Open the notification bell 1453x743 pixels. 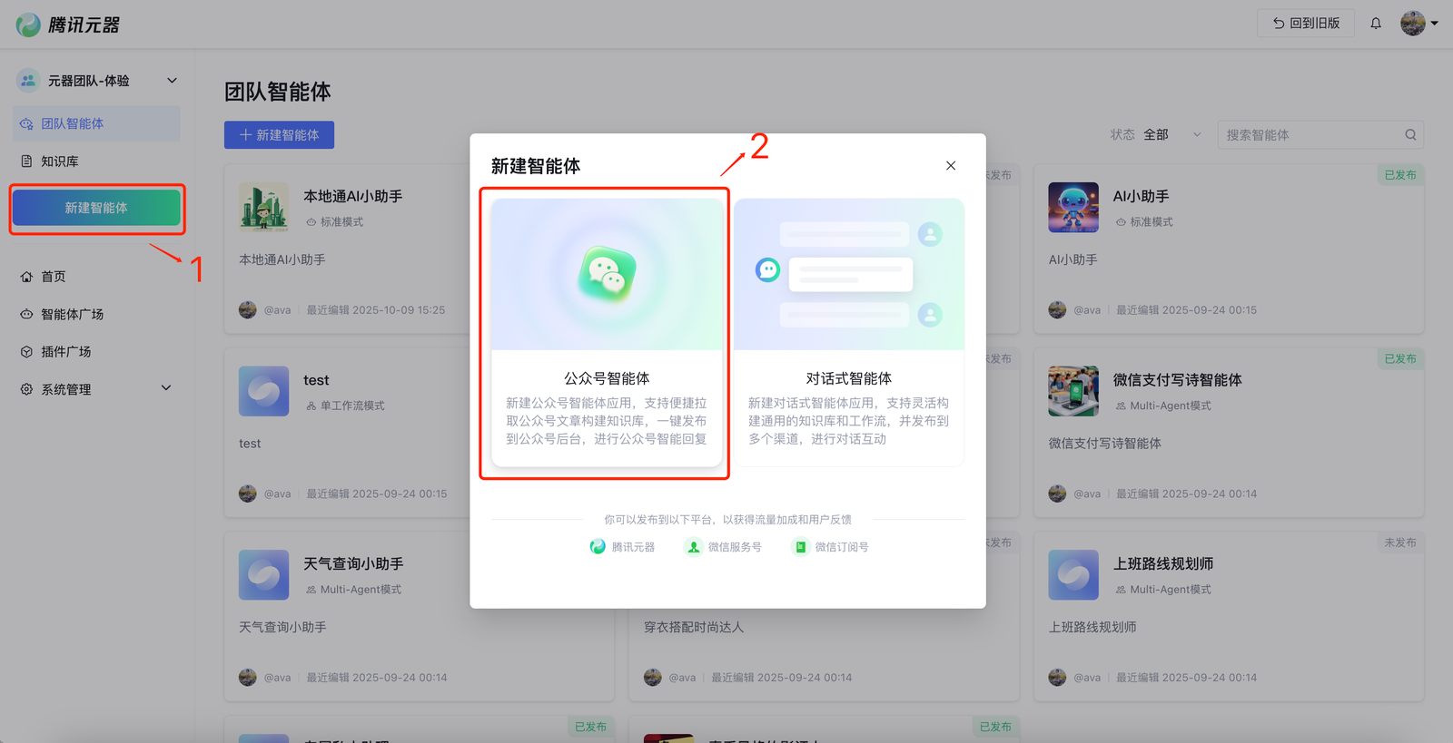tap(1376, 24)
